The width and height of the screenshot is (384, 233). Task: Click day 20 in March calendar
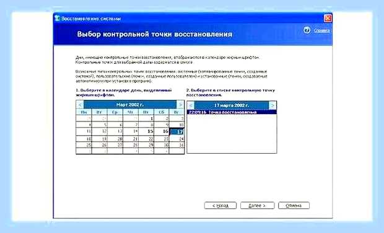pyautogui.click(x=115, y=139)
